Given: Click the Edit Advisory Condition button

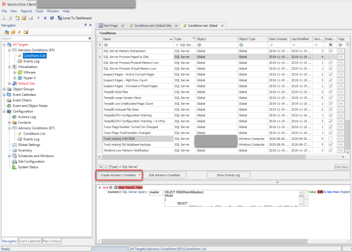Looking at the screenshot, I should [164, 175].
